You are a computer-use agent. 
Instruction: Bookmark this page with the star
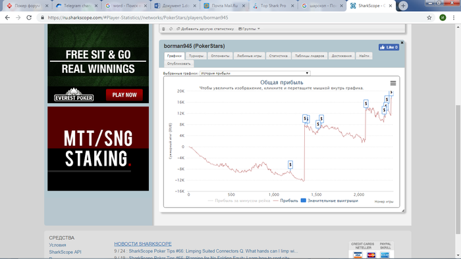[x=429, y=18]
